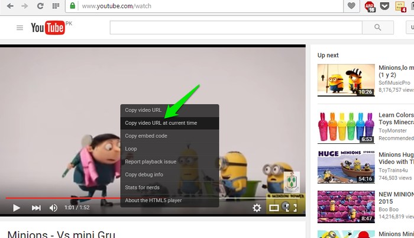Play the video with the play button
This screenshot has width=414, height=238.
[x=17, y=208]
